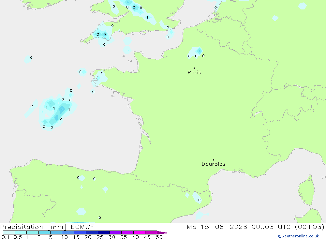Click the dark blue 20 mm legend swatch
This screenshot has height=239, width=326.
click(x=92, y=232)
